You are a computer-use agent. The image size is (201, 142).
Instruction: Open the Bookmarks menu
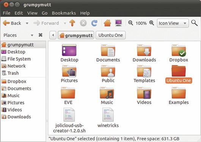point(64,13)
